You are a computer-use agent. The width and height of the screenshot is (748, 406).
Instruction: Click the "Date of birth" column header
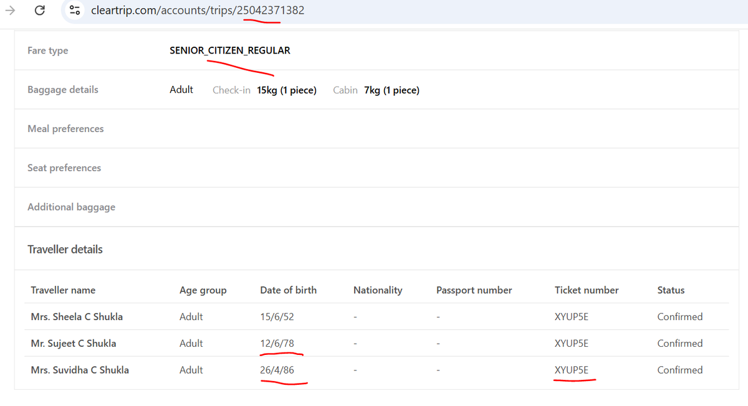click(288, 290)
